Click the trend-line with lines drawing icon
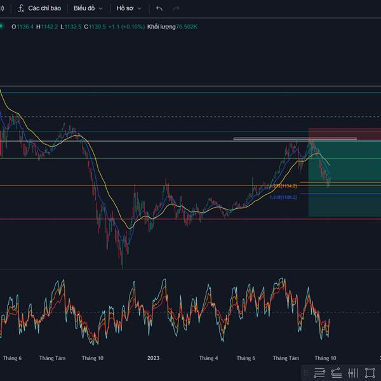Image resolution: width=381 pixels, height=381 pixels. 337,373
